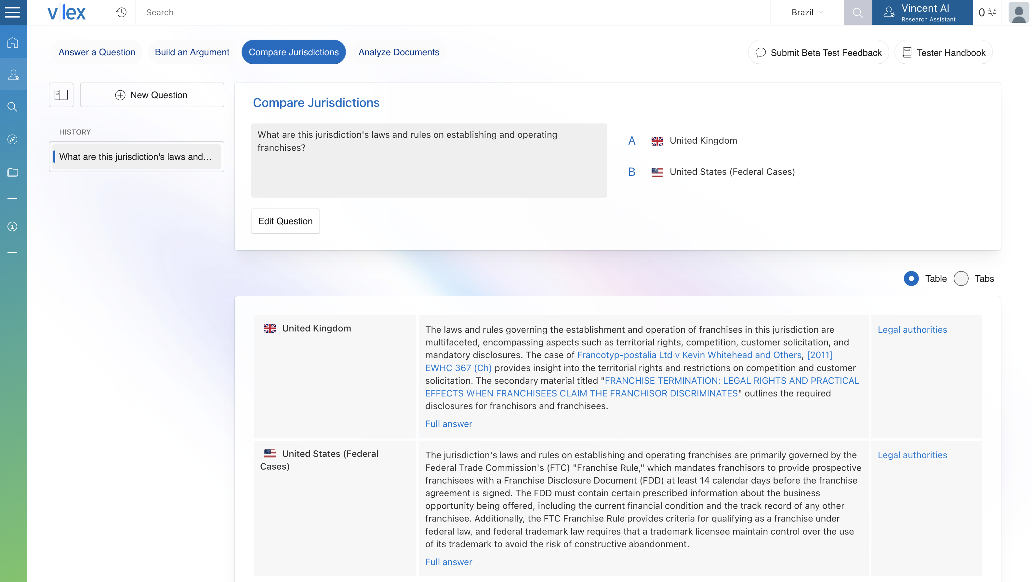Toggle the history side panel icon
This screenshot has height=582, width=1032.
(61, 95)
